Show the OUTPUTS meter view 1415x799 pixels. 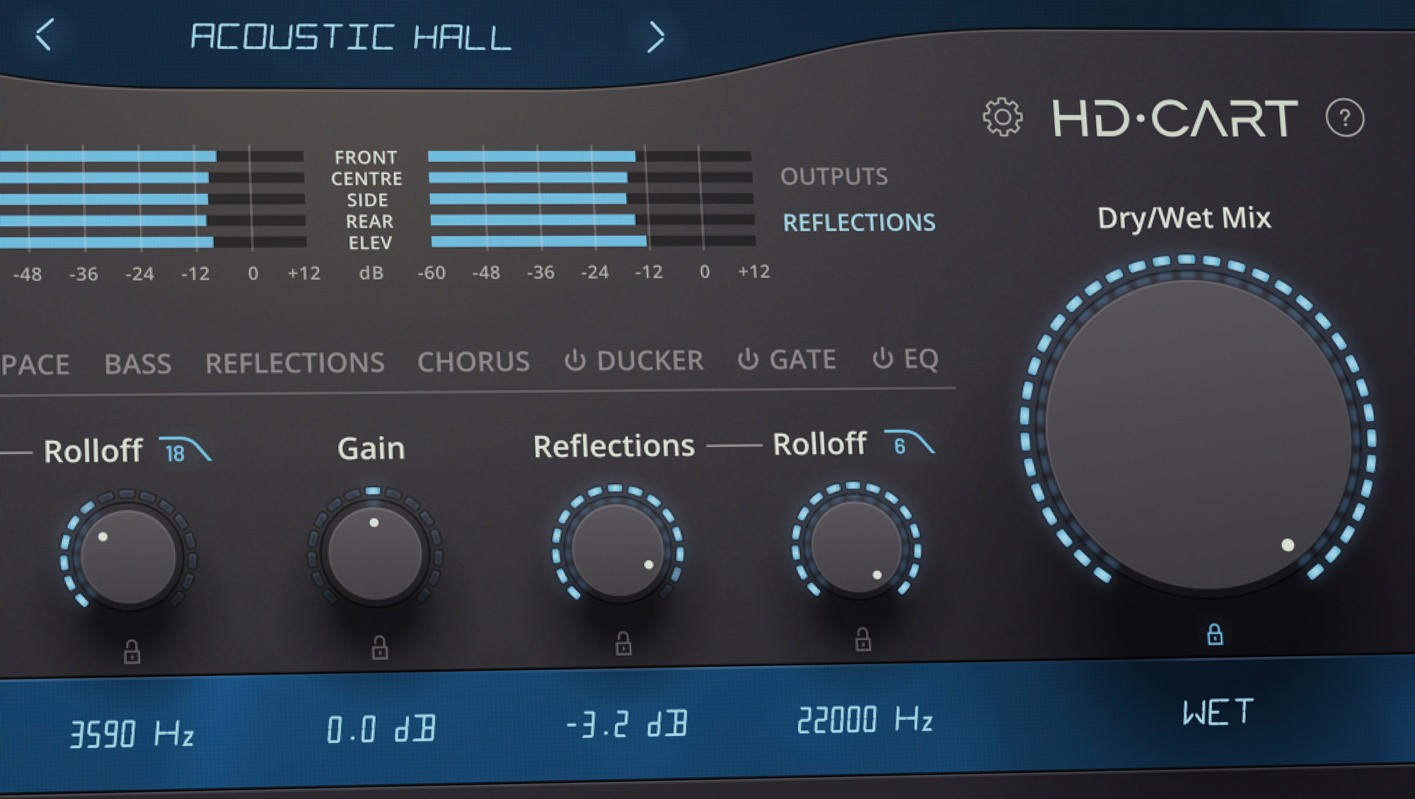click(834, 176)
